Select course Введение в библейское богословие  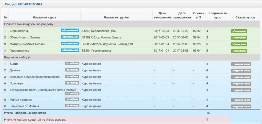[x=35, y=77]
